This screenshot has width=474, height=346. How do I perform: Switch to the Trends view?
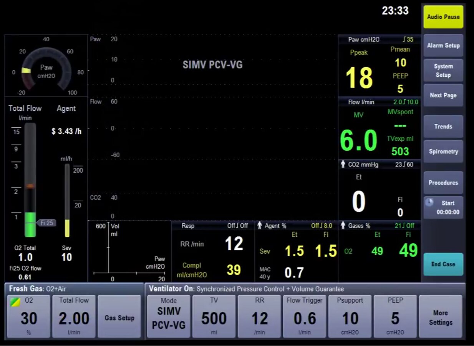pyautogui.click(x=443, y=126)
